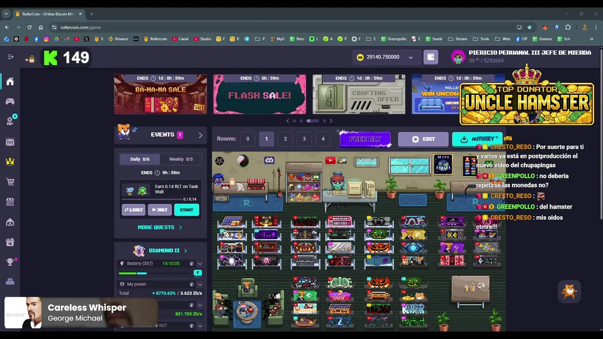Click the 1.5RLT swap quest button

(133, 210)
